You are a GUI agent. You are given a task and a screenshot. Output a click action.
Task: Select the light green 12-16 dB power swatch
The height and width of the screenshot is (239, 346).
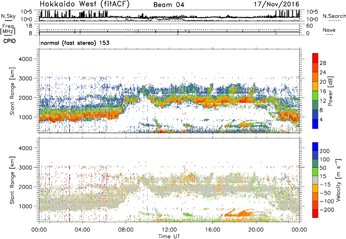pos(315,95)
